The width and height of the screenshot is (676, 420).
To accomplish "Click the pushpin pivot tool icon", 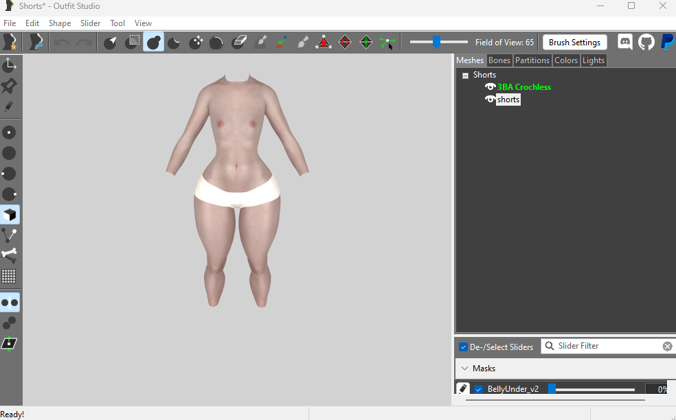I will coord(9,86).
